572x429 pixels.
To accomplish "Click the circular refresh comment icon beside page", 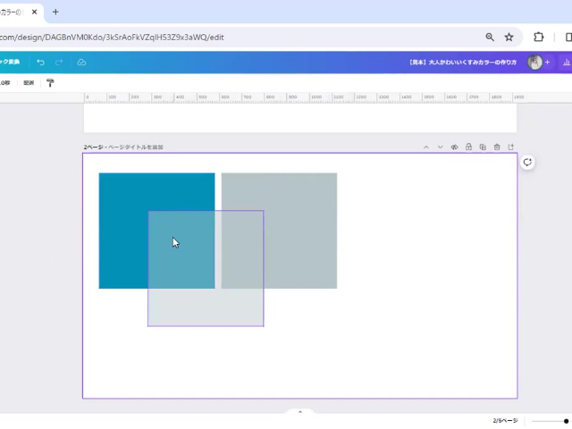I will 528,162.
